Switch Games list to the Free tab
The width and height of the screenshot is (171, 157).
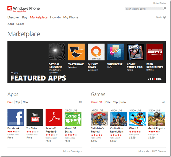pyautogui.click(x=108, y=102)
